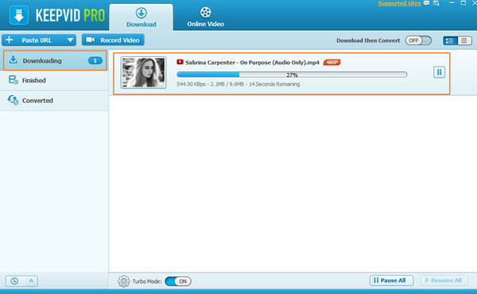Pause the Sabrina Carpenter download

[x=439, y=72]
